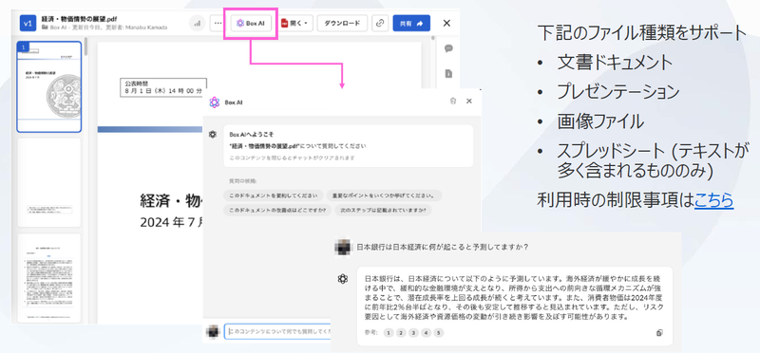The height and width of the screenshot is (353, 760).
Task: Select the third page thumbnail
Action: [49, 278]
